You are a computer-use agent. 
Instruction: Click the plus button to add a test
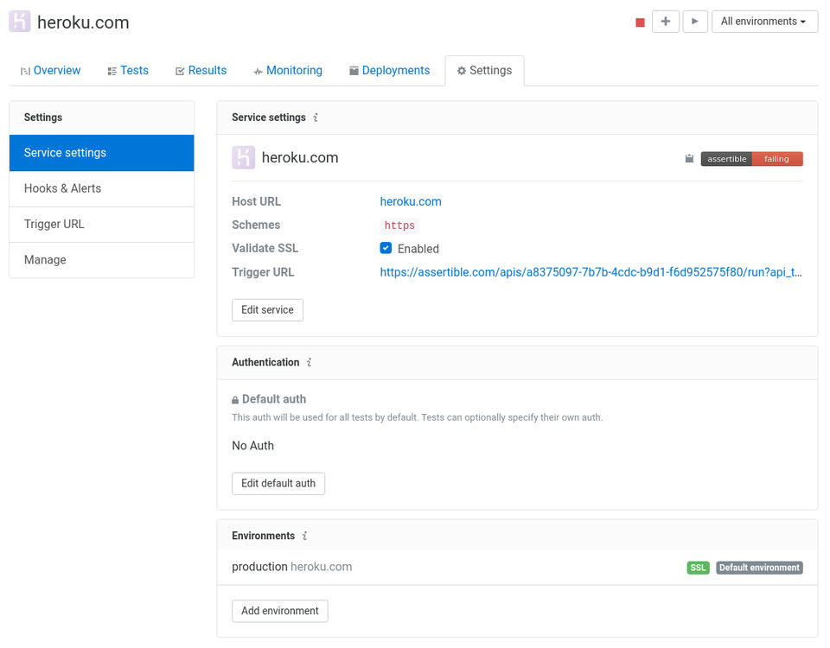pyautogui.click(x=666, y=22)
